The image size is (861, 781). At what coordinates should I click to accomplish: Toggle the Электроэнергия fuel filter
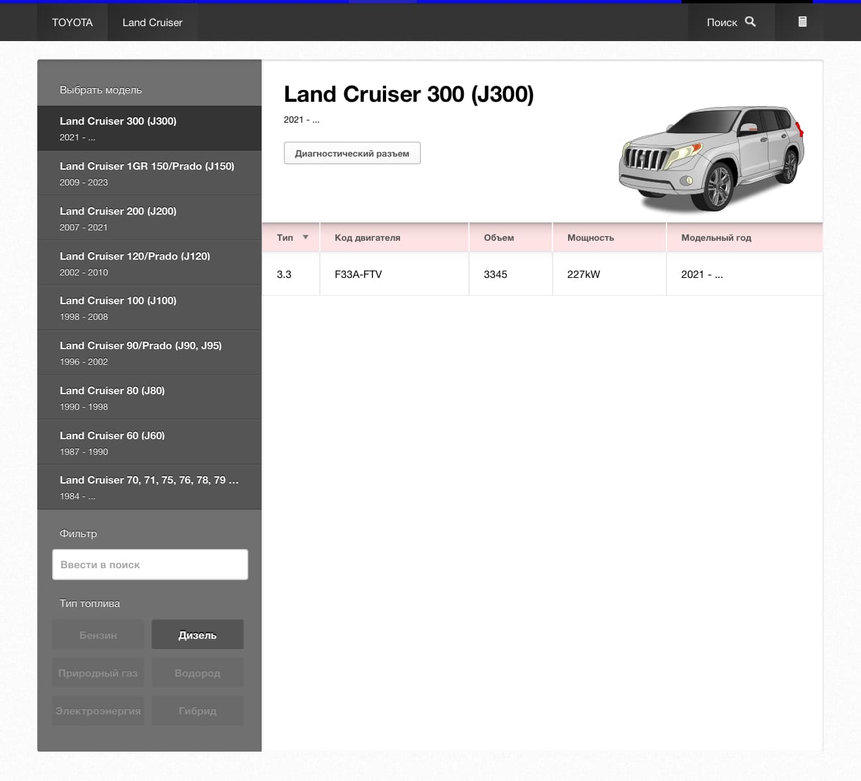(x=98, y=711)
